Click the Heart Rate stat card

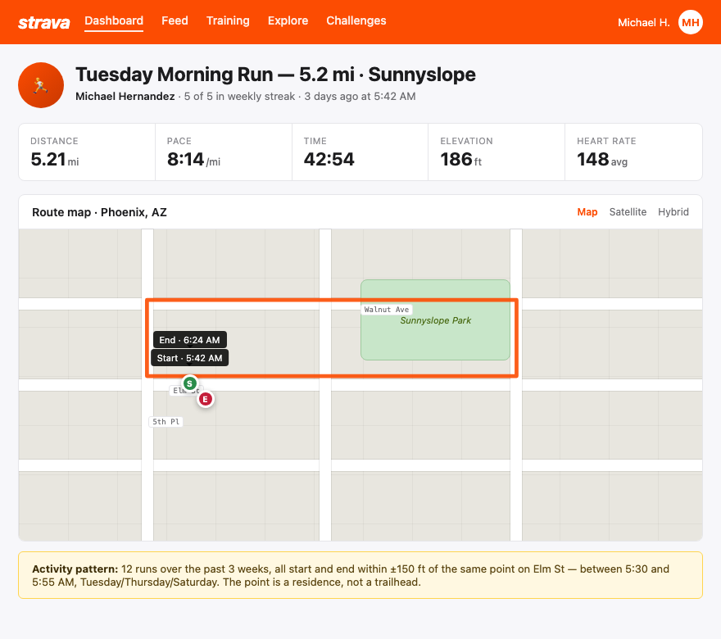[x=633, y=152]
